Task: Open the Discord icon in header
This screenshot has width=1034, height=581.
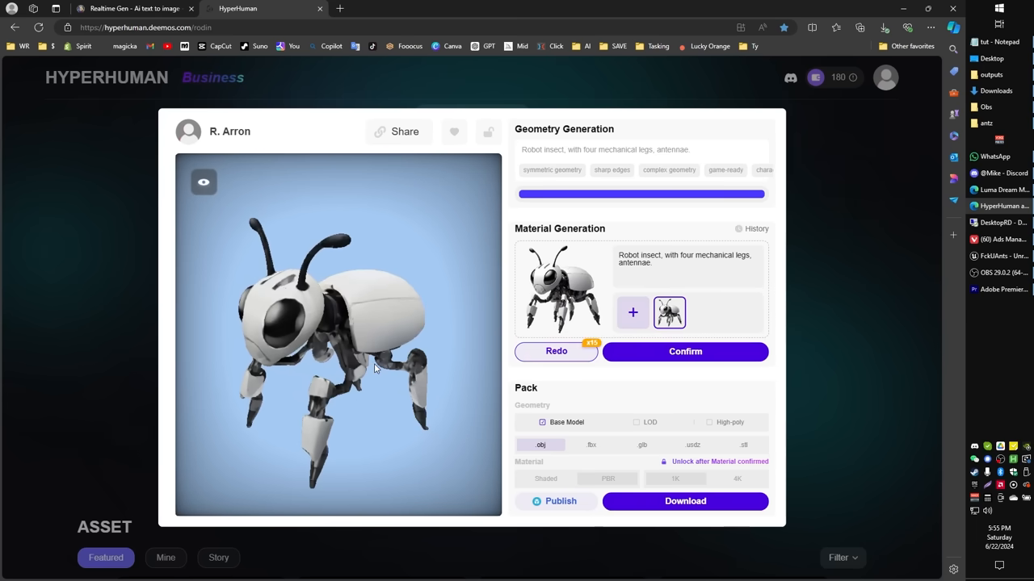Action: pos(791,77)
